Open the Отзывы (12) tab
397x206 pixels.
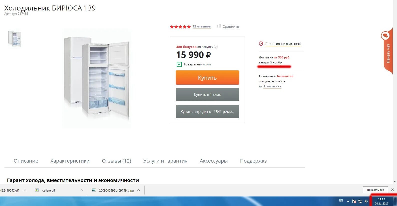116,161
